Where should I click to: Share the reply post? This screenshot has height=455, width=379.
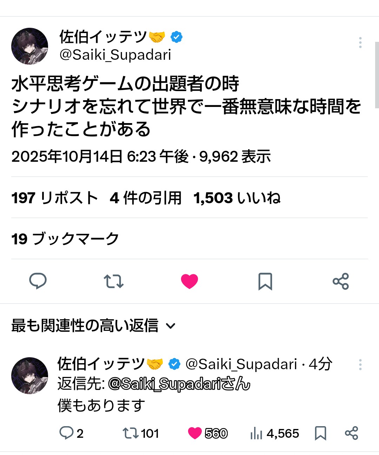tap(351, 433)
